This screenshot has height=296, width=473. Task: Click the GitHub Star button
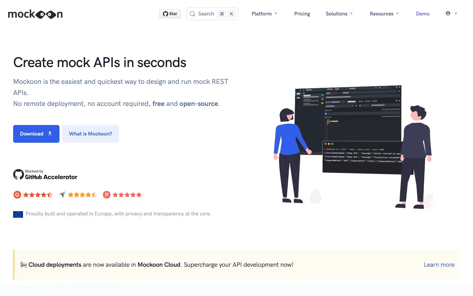[170, 14]
